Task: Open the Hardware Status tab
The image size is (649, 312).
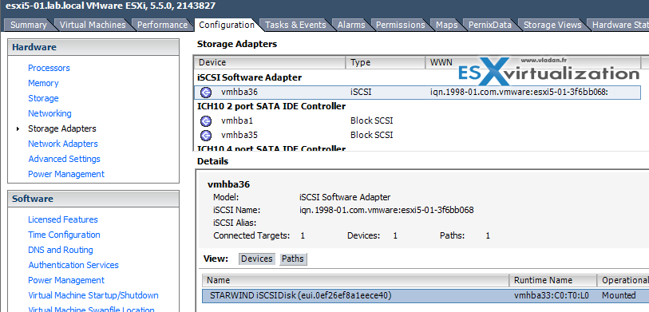Action: 619,25
